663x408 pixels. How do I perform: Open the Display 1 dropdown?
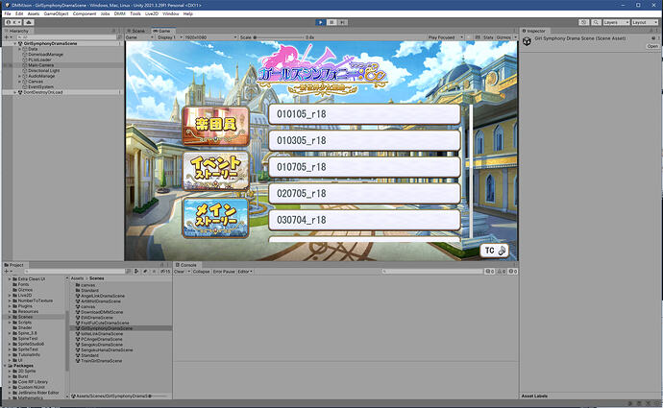pos(169,37)
